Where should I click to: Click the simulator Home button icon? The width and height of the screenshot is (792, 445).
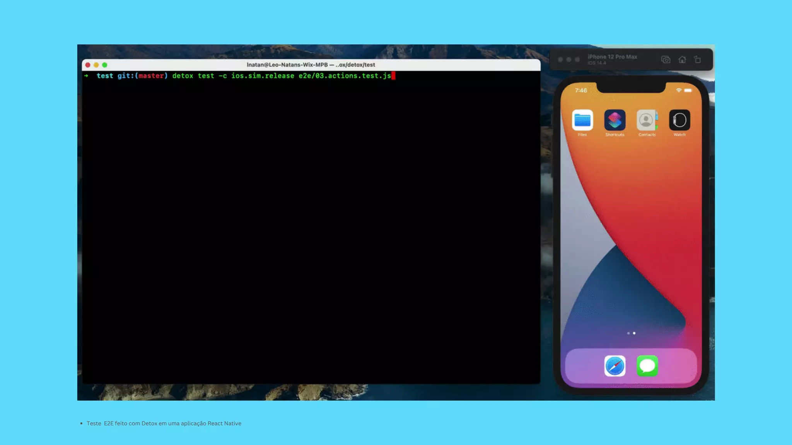682,59
